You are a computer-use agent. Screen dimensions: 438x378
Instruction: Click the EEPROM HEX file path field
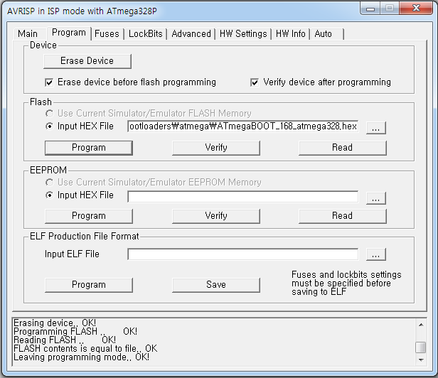(x=243, y=197)
